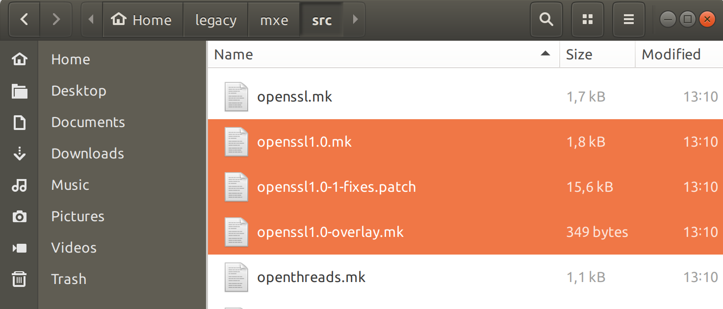Click the openssl1.0-overlay.mk file icon
The height and width of the screenshot is (309, 723).
pos(236,232)
